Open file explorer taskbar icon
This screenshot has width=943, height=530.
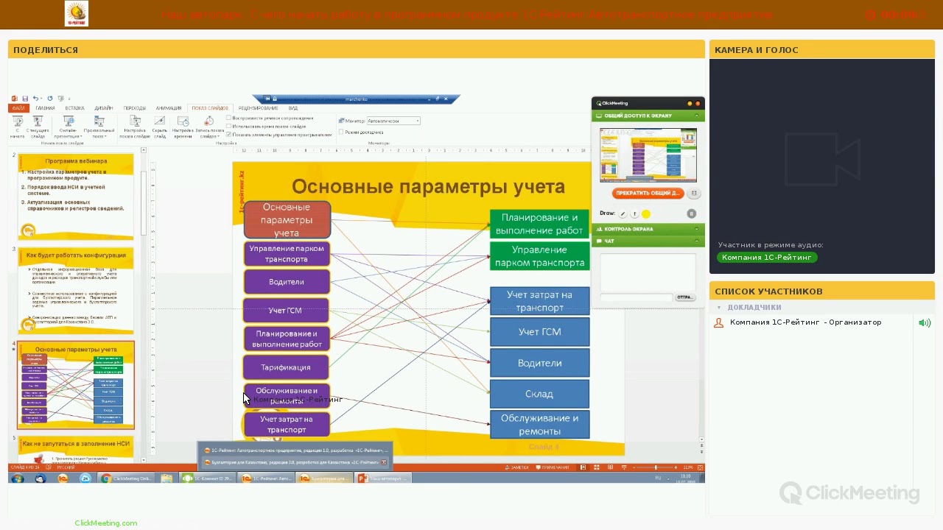tap(167, 478)
